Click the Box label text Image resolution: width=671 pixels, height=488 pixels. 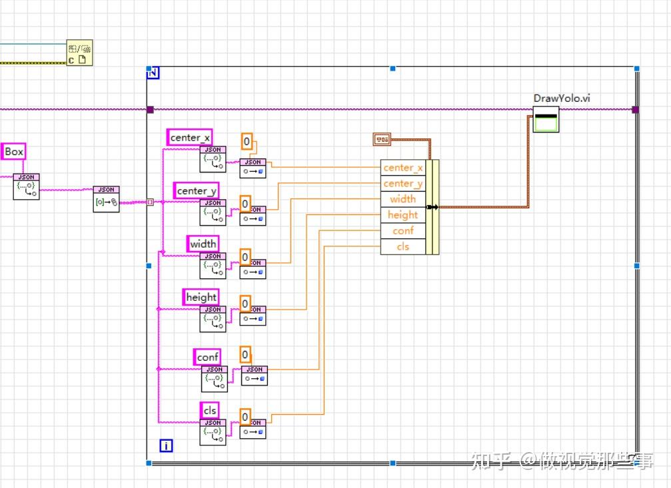point(13,152)
